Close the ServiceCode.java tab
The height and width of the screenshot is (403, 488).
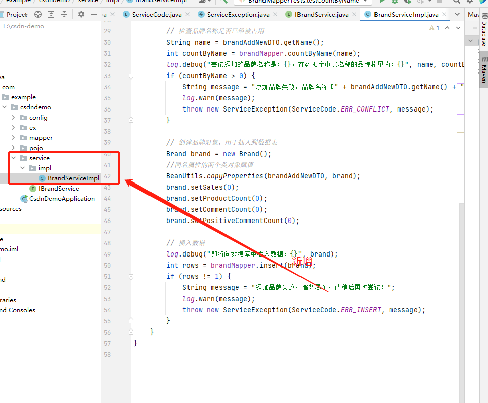pos(187,14)
